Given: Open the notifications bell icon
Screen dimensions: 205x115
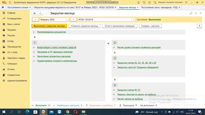Looking at the screenshot, I should click(x=139, y=2).
